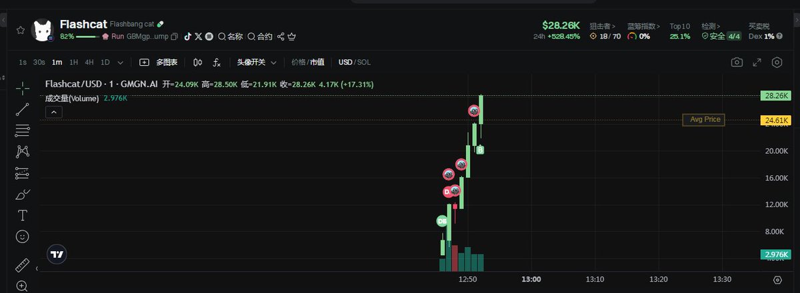800x293 pixels.
Task: Select the ruler measure tool
Action: (23, 266)
